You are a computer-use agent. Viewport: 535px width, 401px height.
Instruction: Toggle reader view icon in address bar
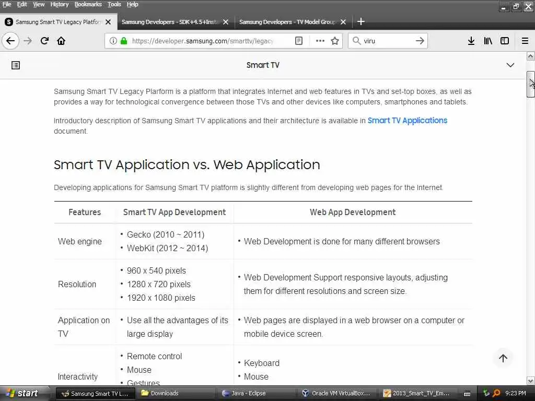298,41
